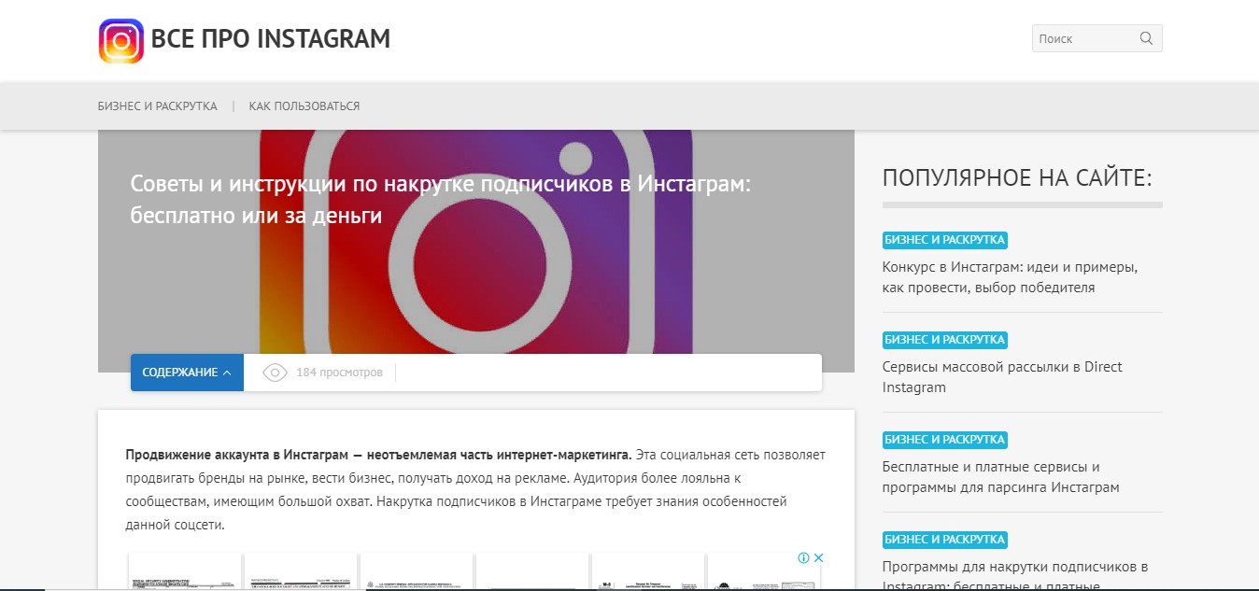Open БИЗНЕС И РАСКРУТКА menu item
Image resolution: width=1259 pixels, height=591 pixels.
[158, 106]
